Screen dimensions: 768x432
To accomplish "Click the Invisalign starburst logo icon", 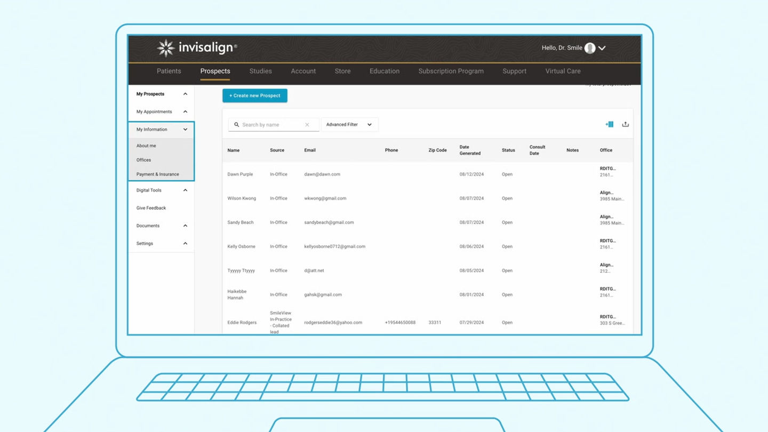I will 166,48.
